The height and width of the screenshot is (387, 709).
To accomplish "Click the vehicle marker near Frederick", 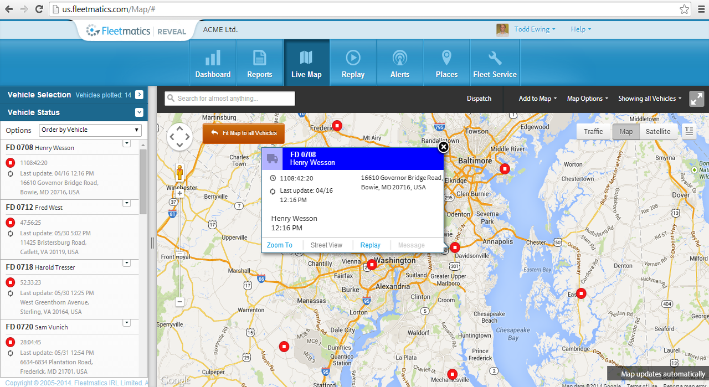I will 336,126.
